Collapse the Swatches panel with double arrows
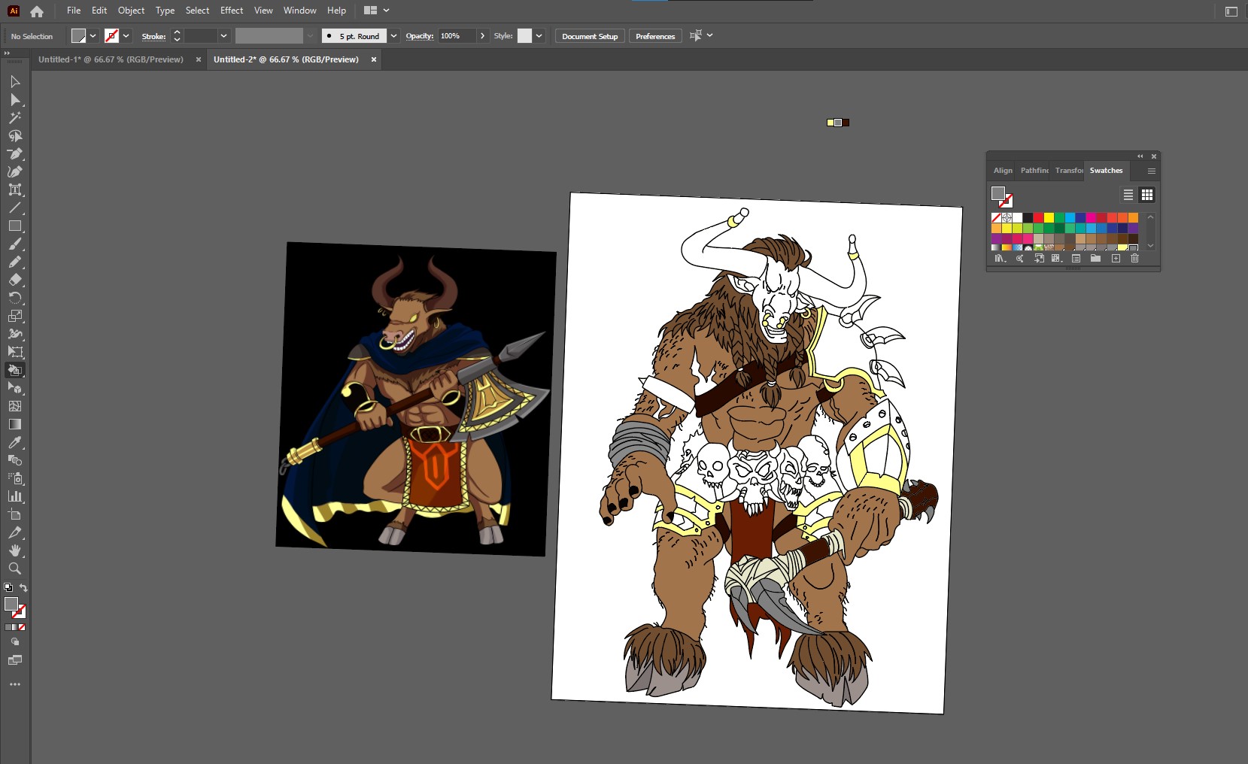Screen dimensions: 1248x764 click(1140, 156)
